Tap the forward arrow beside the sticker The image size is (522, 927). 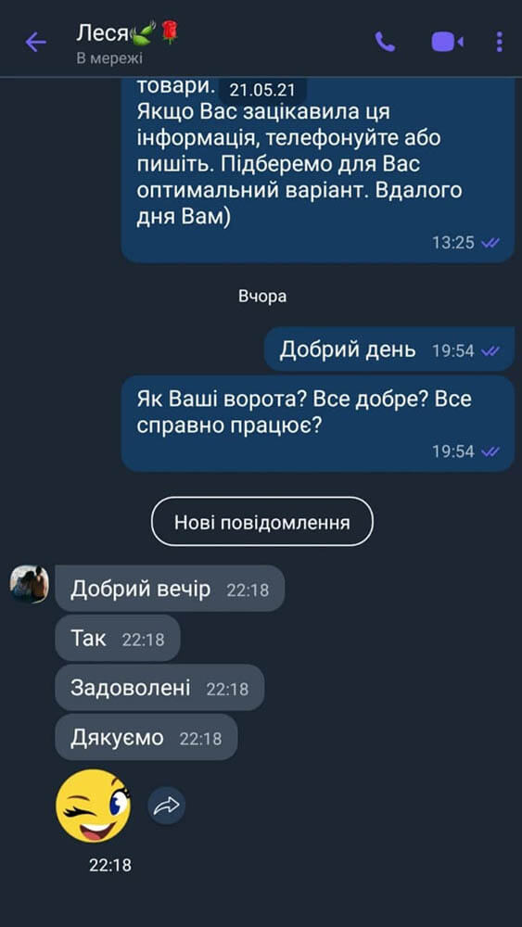pyautogui.click(x=166, y=805)
